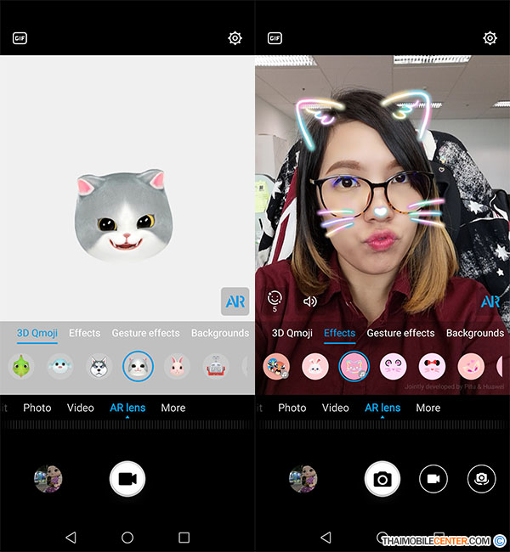Open More modes on left screen
Image resolution: width=510 pixels, height=552 pixels.
(x=173, y=408)
